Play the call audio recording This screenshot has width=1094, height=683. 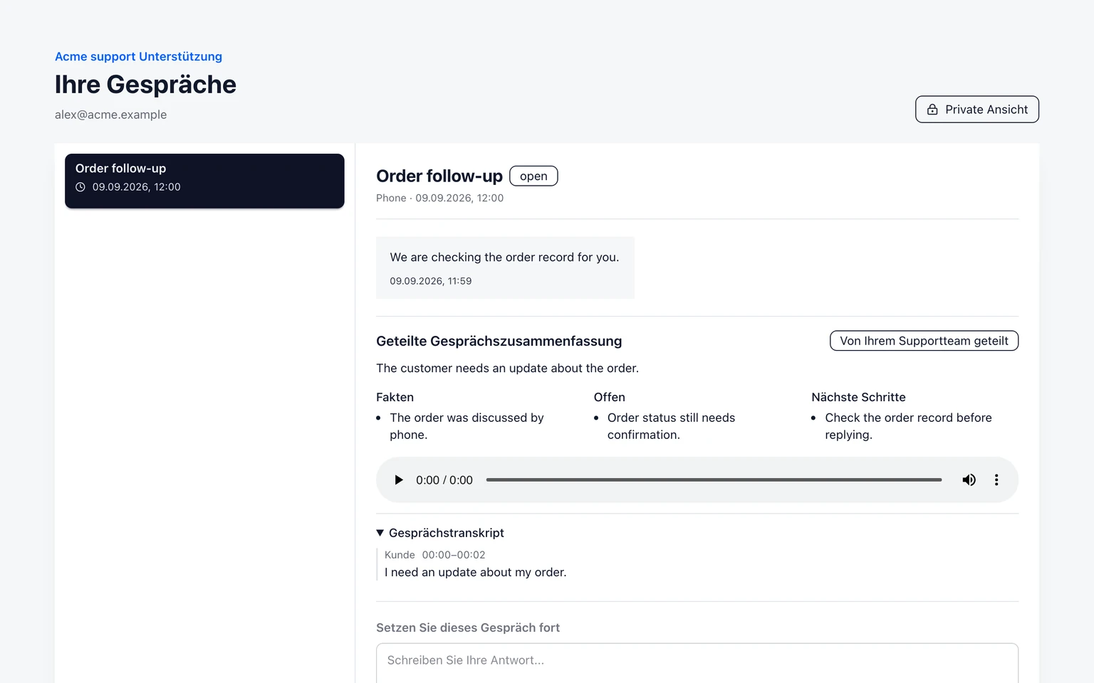pyautogui.click(x=399, y=480)
